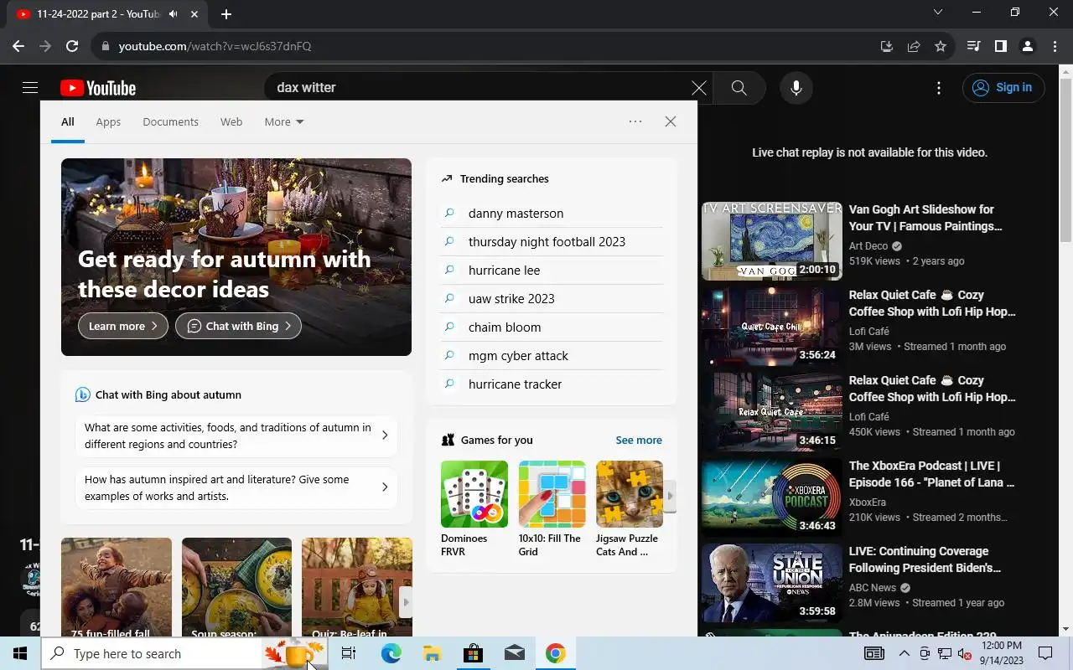Click Chat with Bing button
The image size is (1073, 670).
(238, 326)
